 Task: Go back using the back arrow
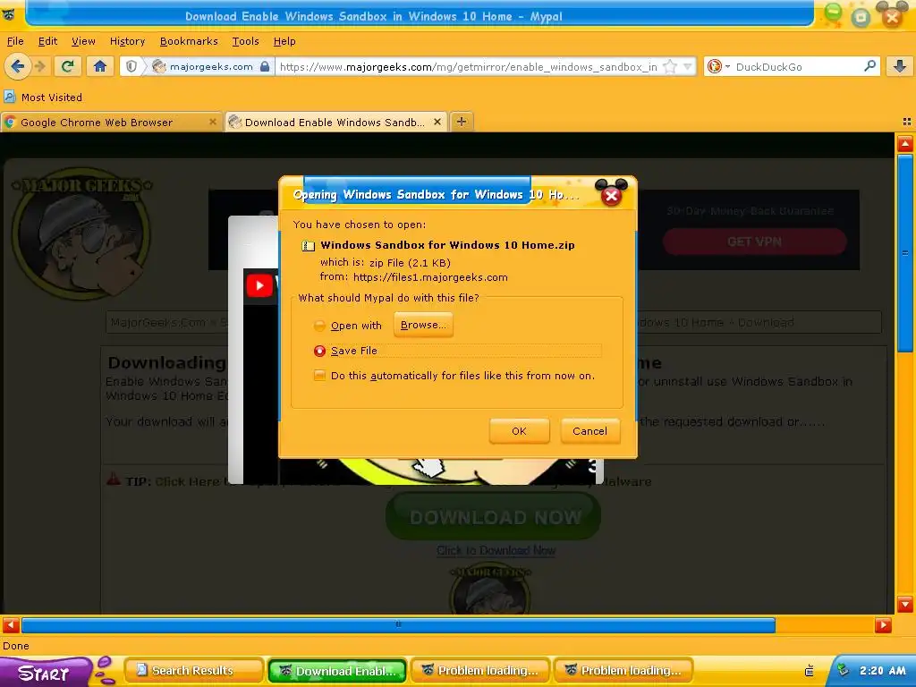click(x=18, y=66)
